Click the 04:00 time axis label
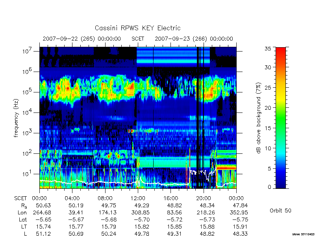This screenshot has height=236, width=315. 72,198
